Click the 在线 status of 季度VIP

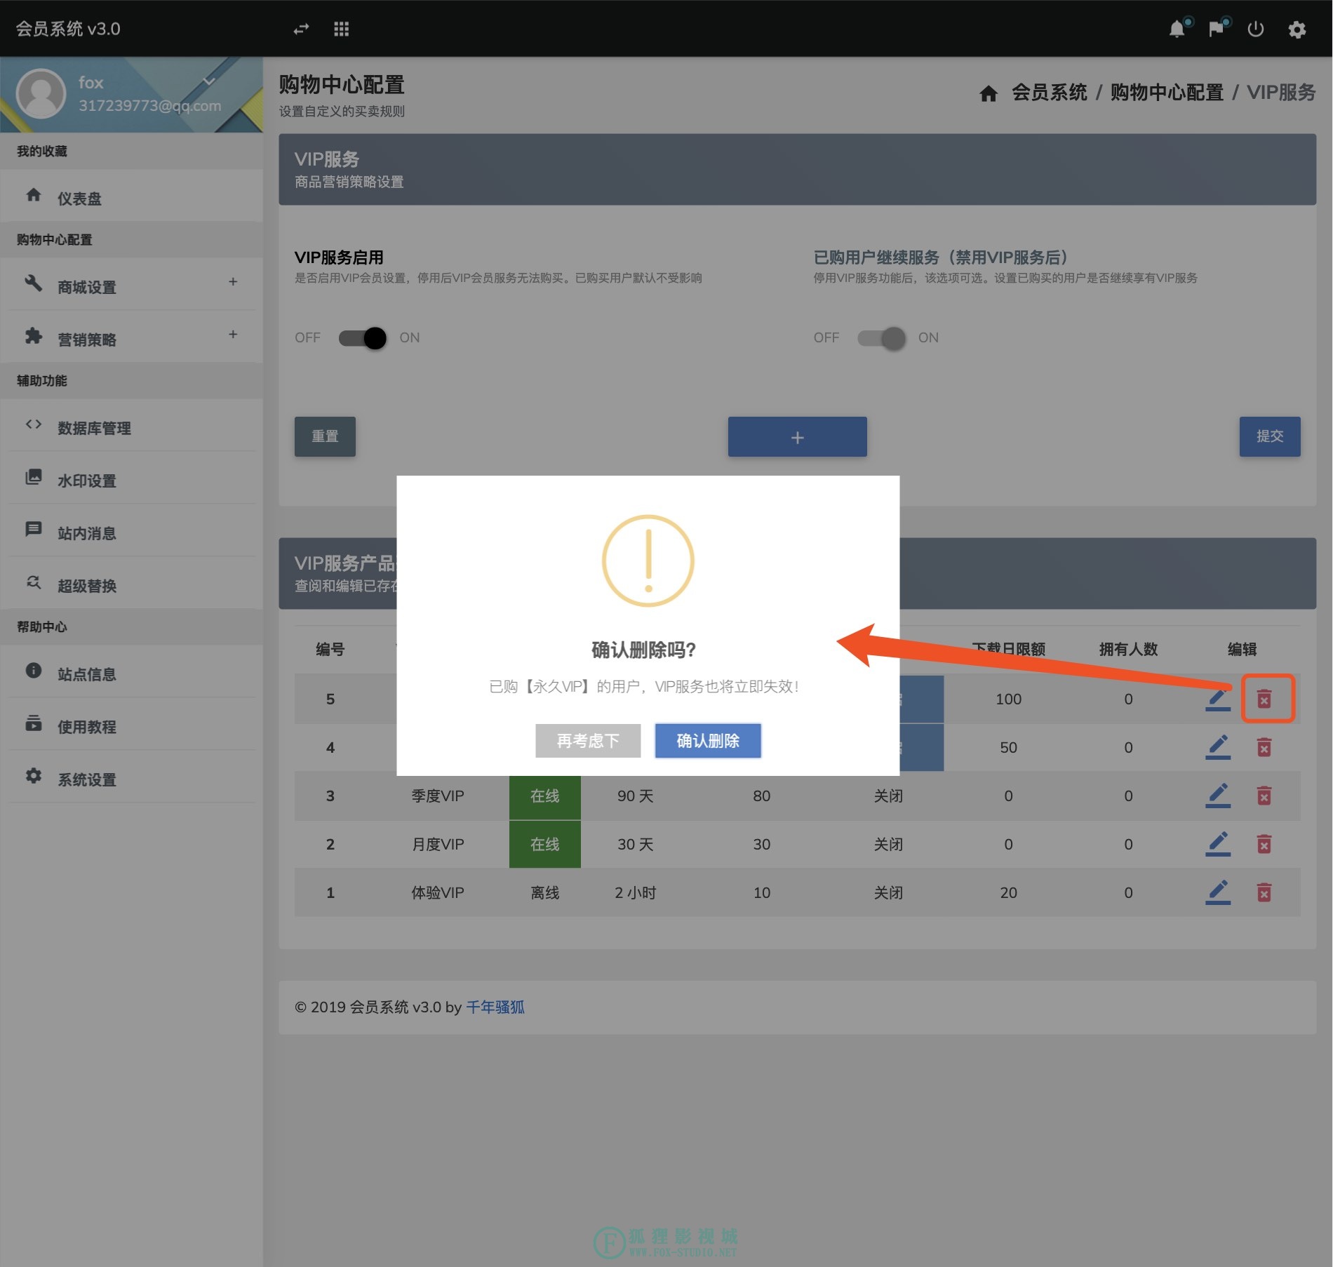click(x=545, y=796)
